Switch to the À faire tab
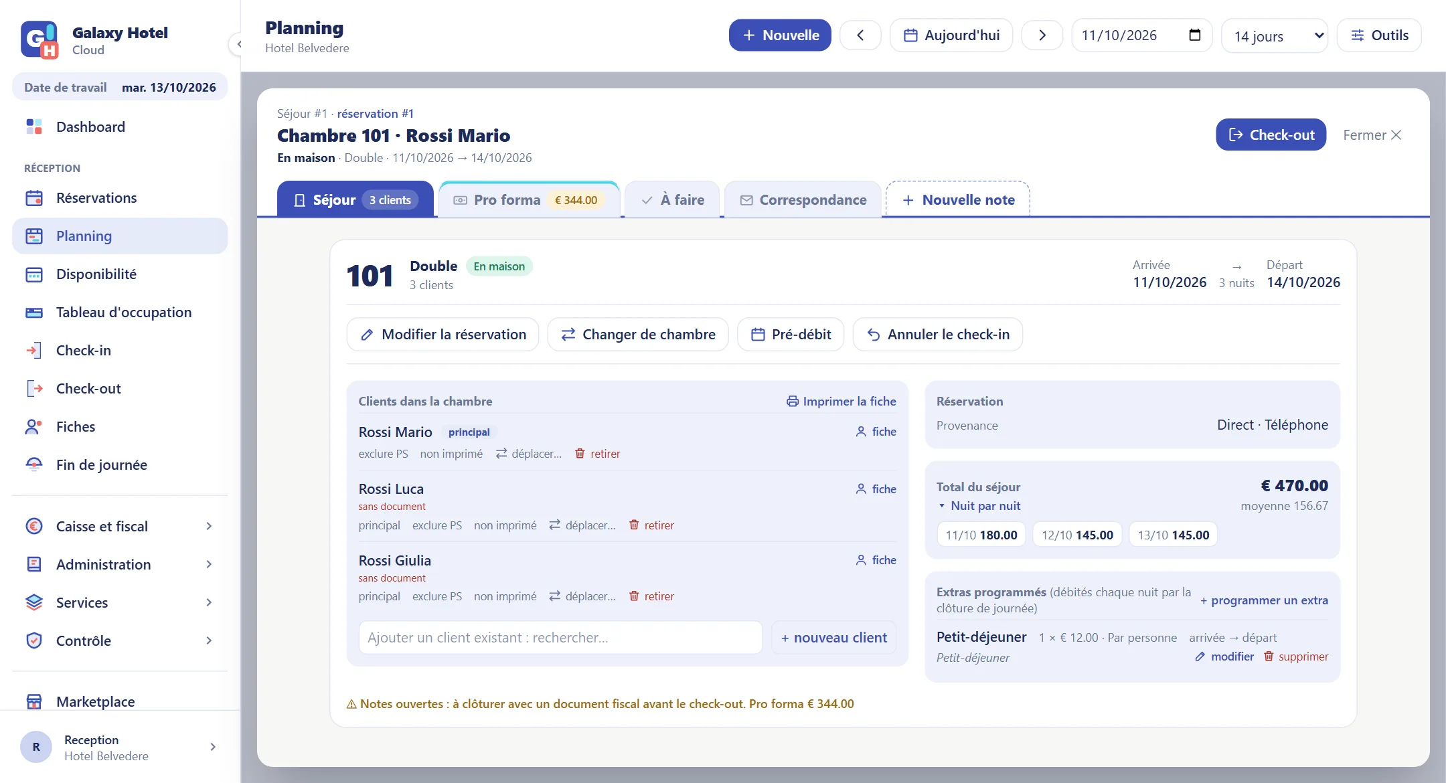The image size is (1446, 783). click(672, 200)
